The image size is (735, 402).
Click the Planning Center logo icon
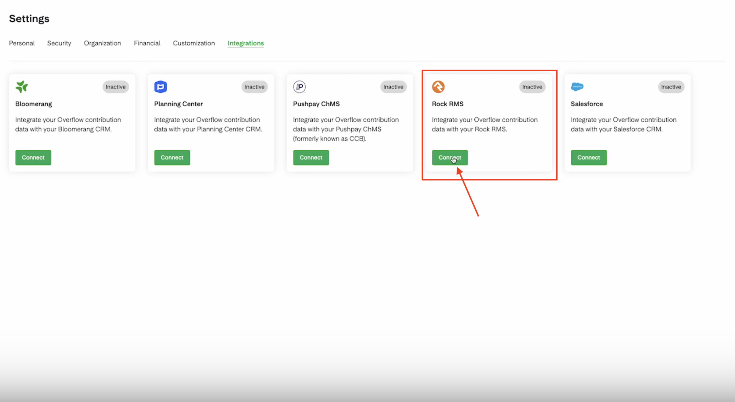(160, 87)
